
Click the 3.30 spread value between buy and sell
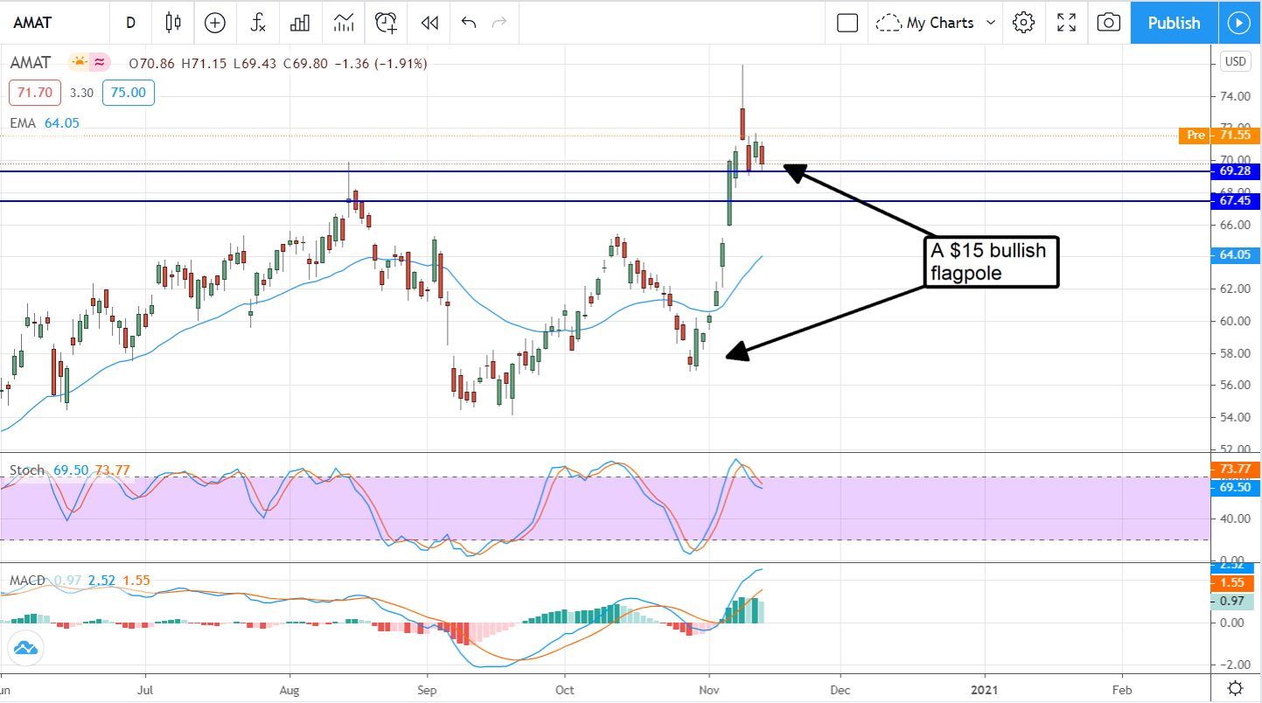point(80,94)
